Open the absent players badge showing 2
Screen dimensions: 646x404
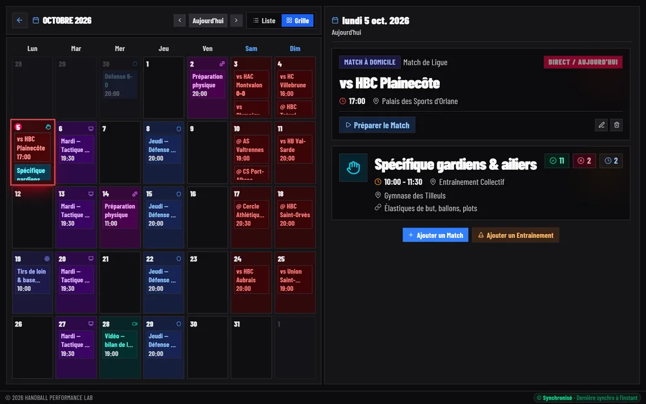point(584,161)
